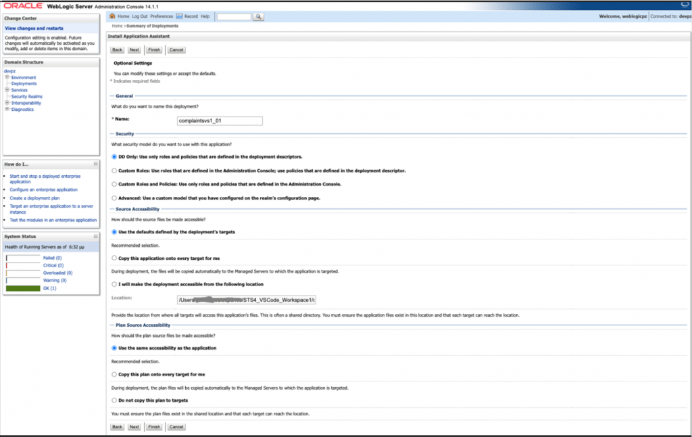This screenshot has width=692, height=437.
Task: Click the bottom Finish button
Action: (x=154, y=427)
